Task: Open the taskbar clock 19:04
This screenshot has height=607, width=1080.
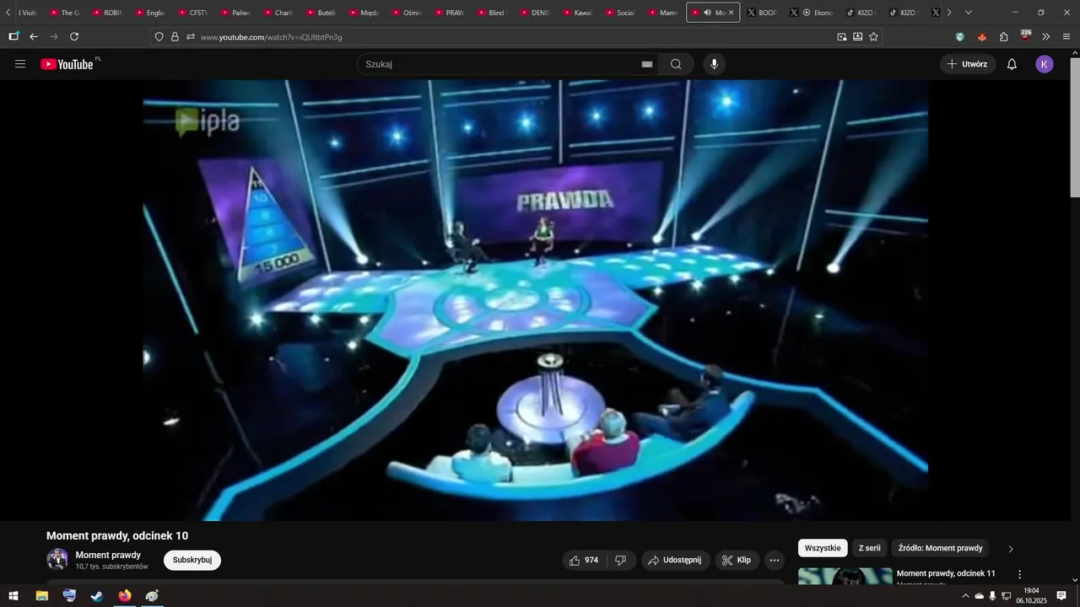Action: pos(1031,596)
